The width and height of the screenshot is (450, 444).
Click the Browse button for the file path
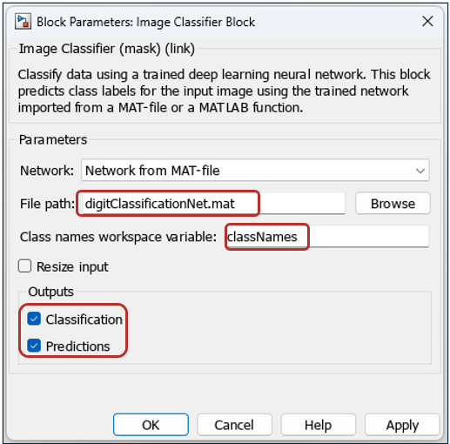pyautogui.click(x=393, y=204)
